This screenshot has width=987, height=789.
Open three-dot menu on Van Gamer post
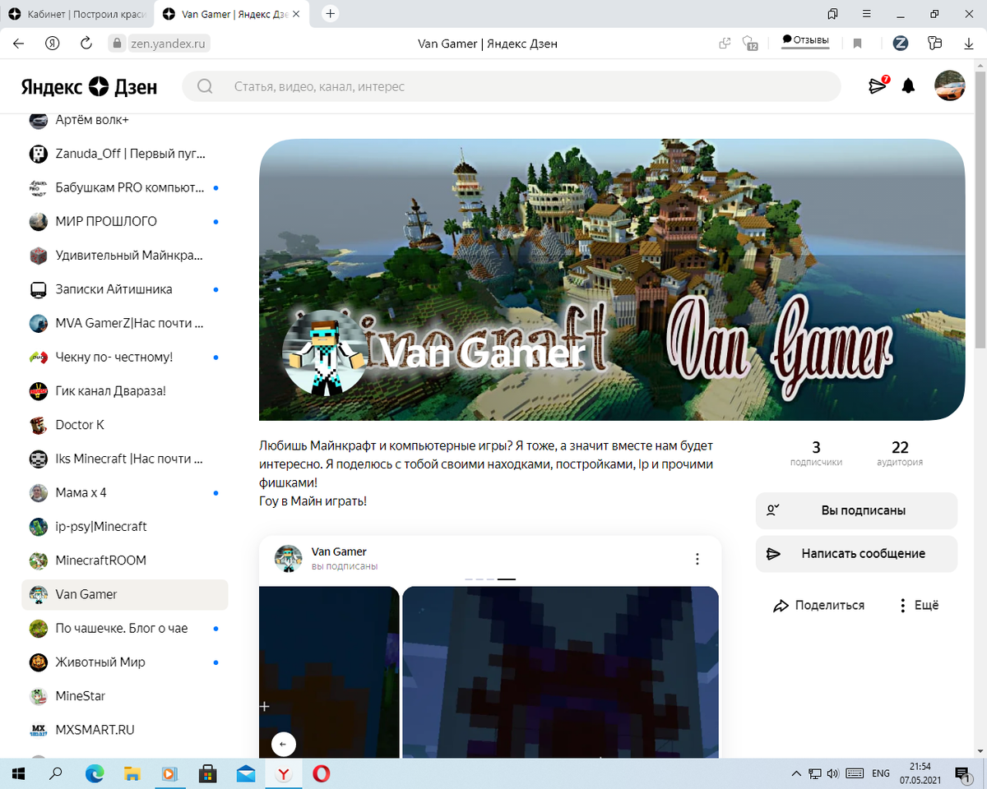coord(697,559)
